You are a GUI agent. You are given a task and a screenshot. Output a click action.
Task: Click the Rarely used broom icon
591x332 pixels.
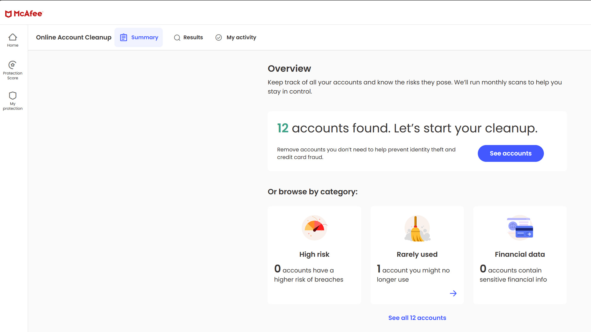click(417, 228)
